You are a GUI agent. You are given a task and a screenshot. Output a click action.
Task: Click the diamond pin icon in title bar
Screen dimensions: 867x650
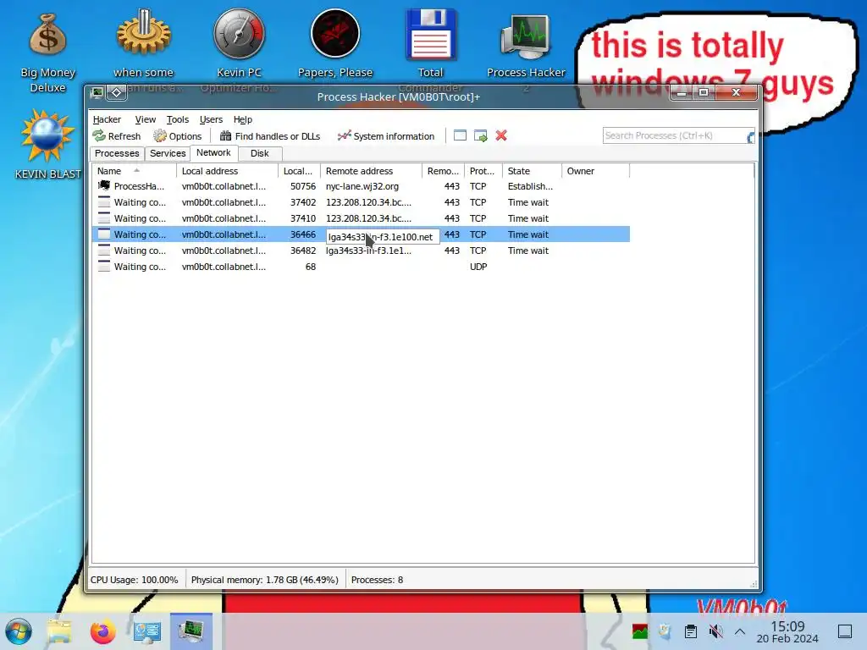[x=117, y=93]
